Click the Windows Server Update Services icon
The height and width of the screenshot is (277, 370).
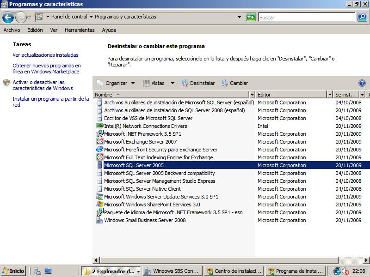(x=100, y=197)
